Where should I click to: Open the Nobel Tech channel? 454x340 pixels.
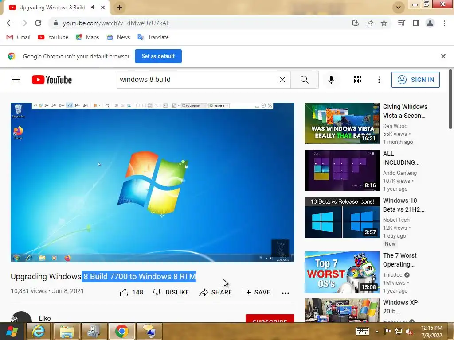396,220
